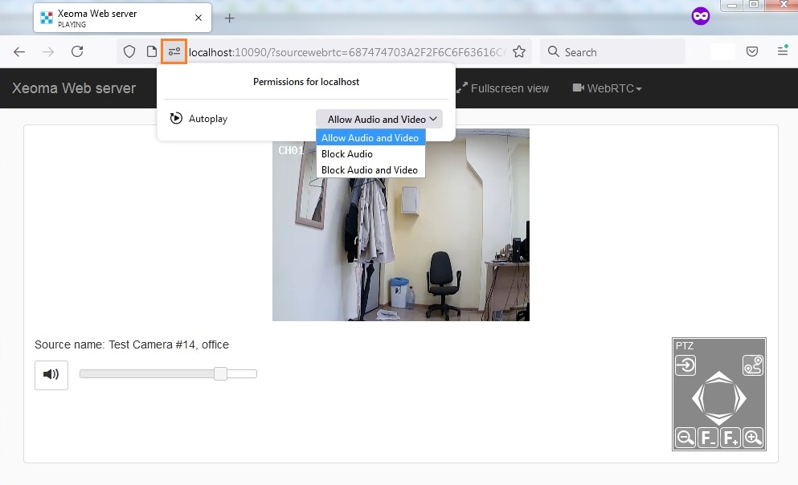This screenshot has height=485, width=798.
Task: Click the page info document icon
Action: pyautogui.click(x=151, y=51)
